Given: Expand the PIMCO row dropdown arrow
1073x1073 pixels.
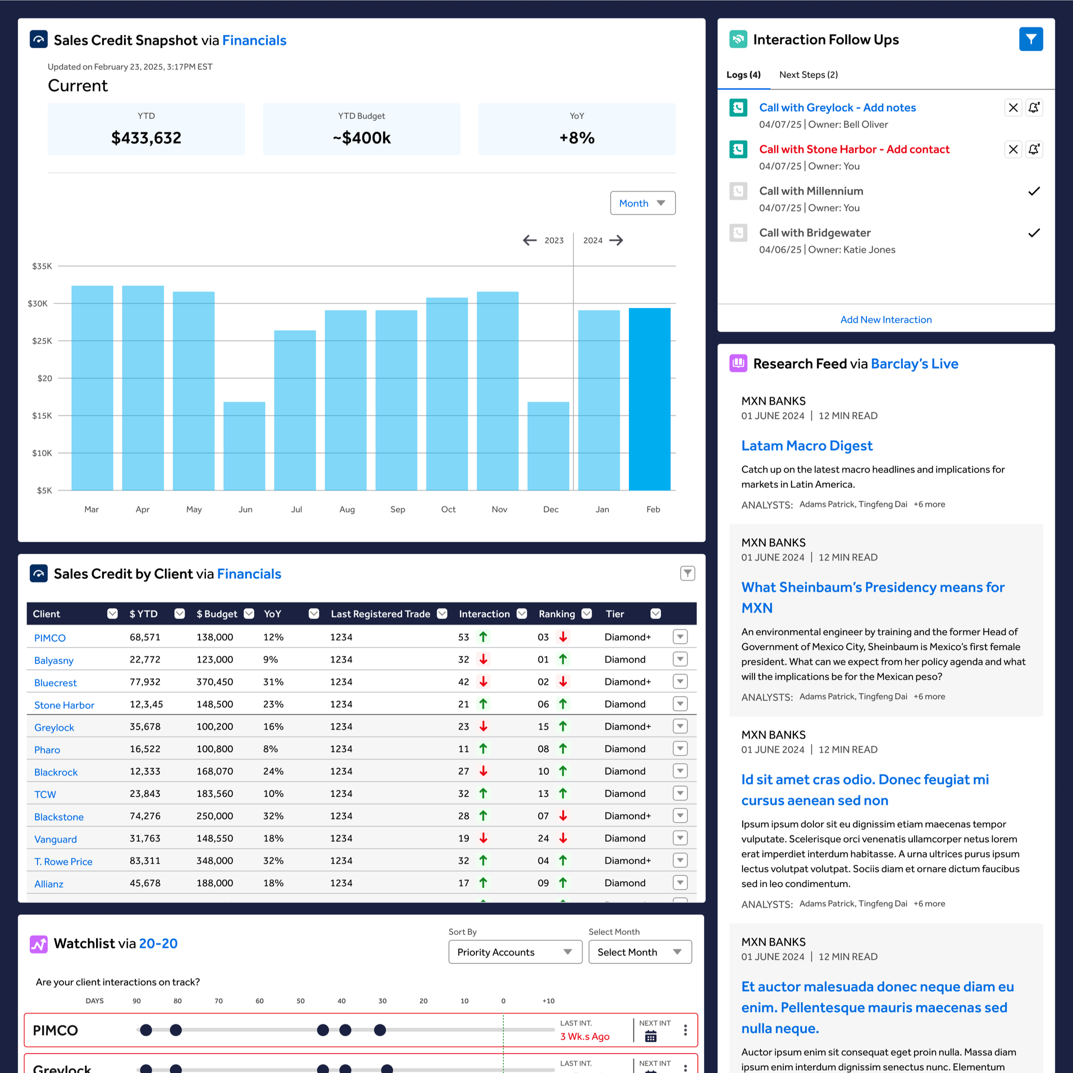Looking at the screenshot, I should click(680, 637).
